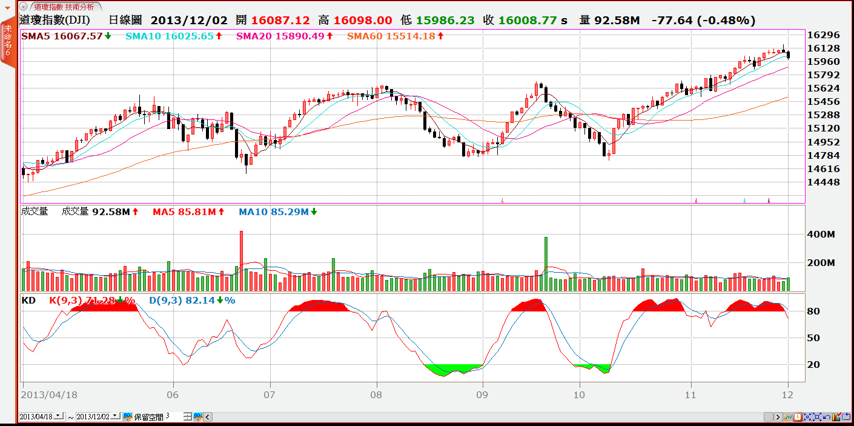Click the export share icon
Image resolution: width=854 pixels, height=426 pixels.
846,417
